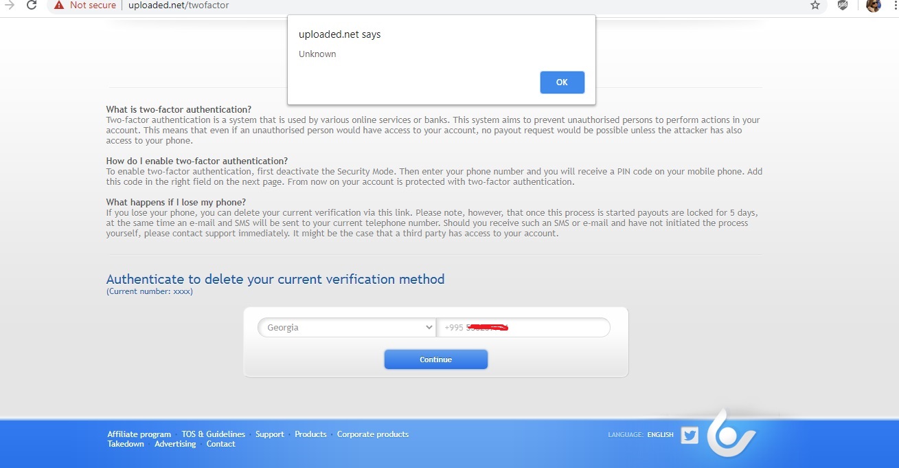
Task: Open the Twitter icon in the footer
Action: [x=690, y=435]
